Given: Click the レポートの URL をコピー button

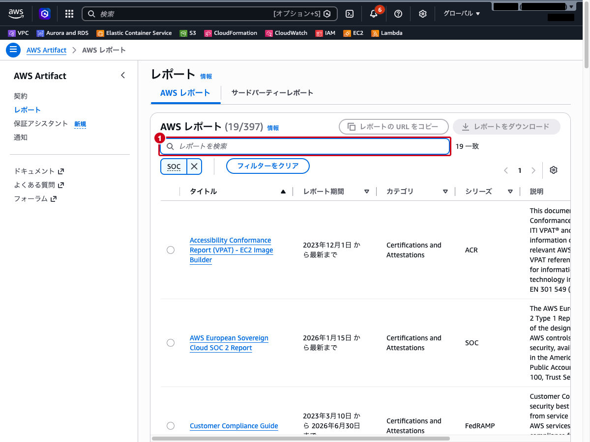Looking at the screenshot, I should pyautogui.click(x=394, y=127).
